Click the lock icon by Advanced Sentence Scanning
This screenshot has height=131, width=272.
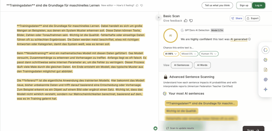166,77
